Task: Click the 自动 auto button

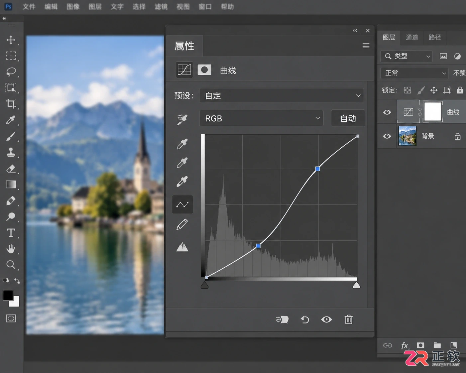Action: [348, 118]
